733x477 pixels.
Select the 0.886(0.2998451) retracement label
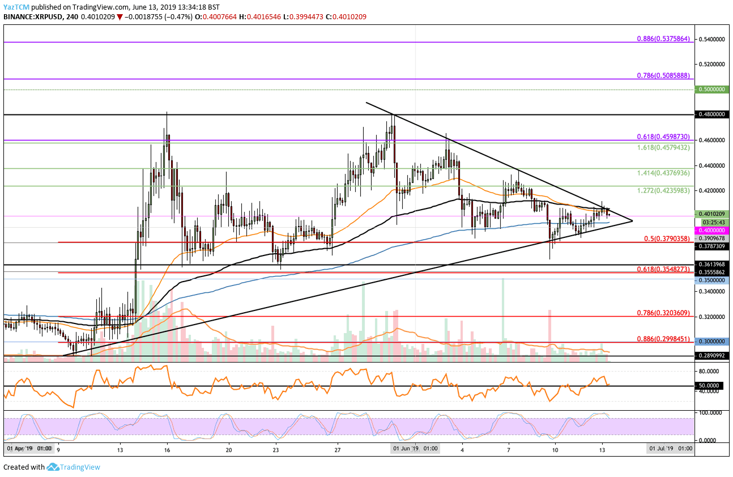[x=662, y=338]
